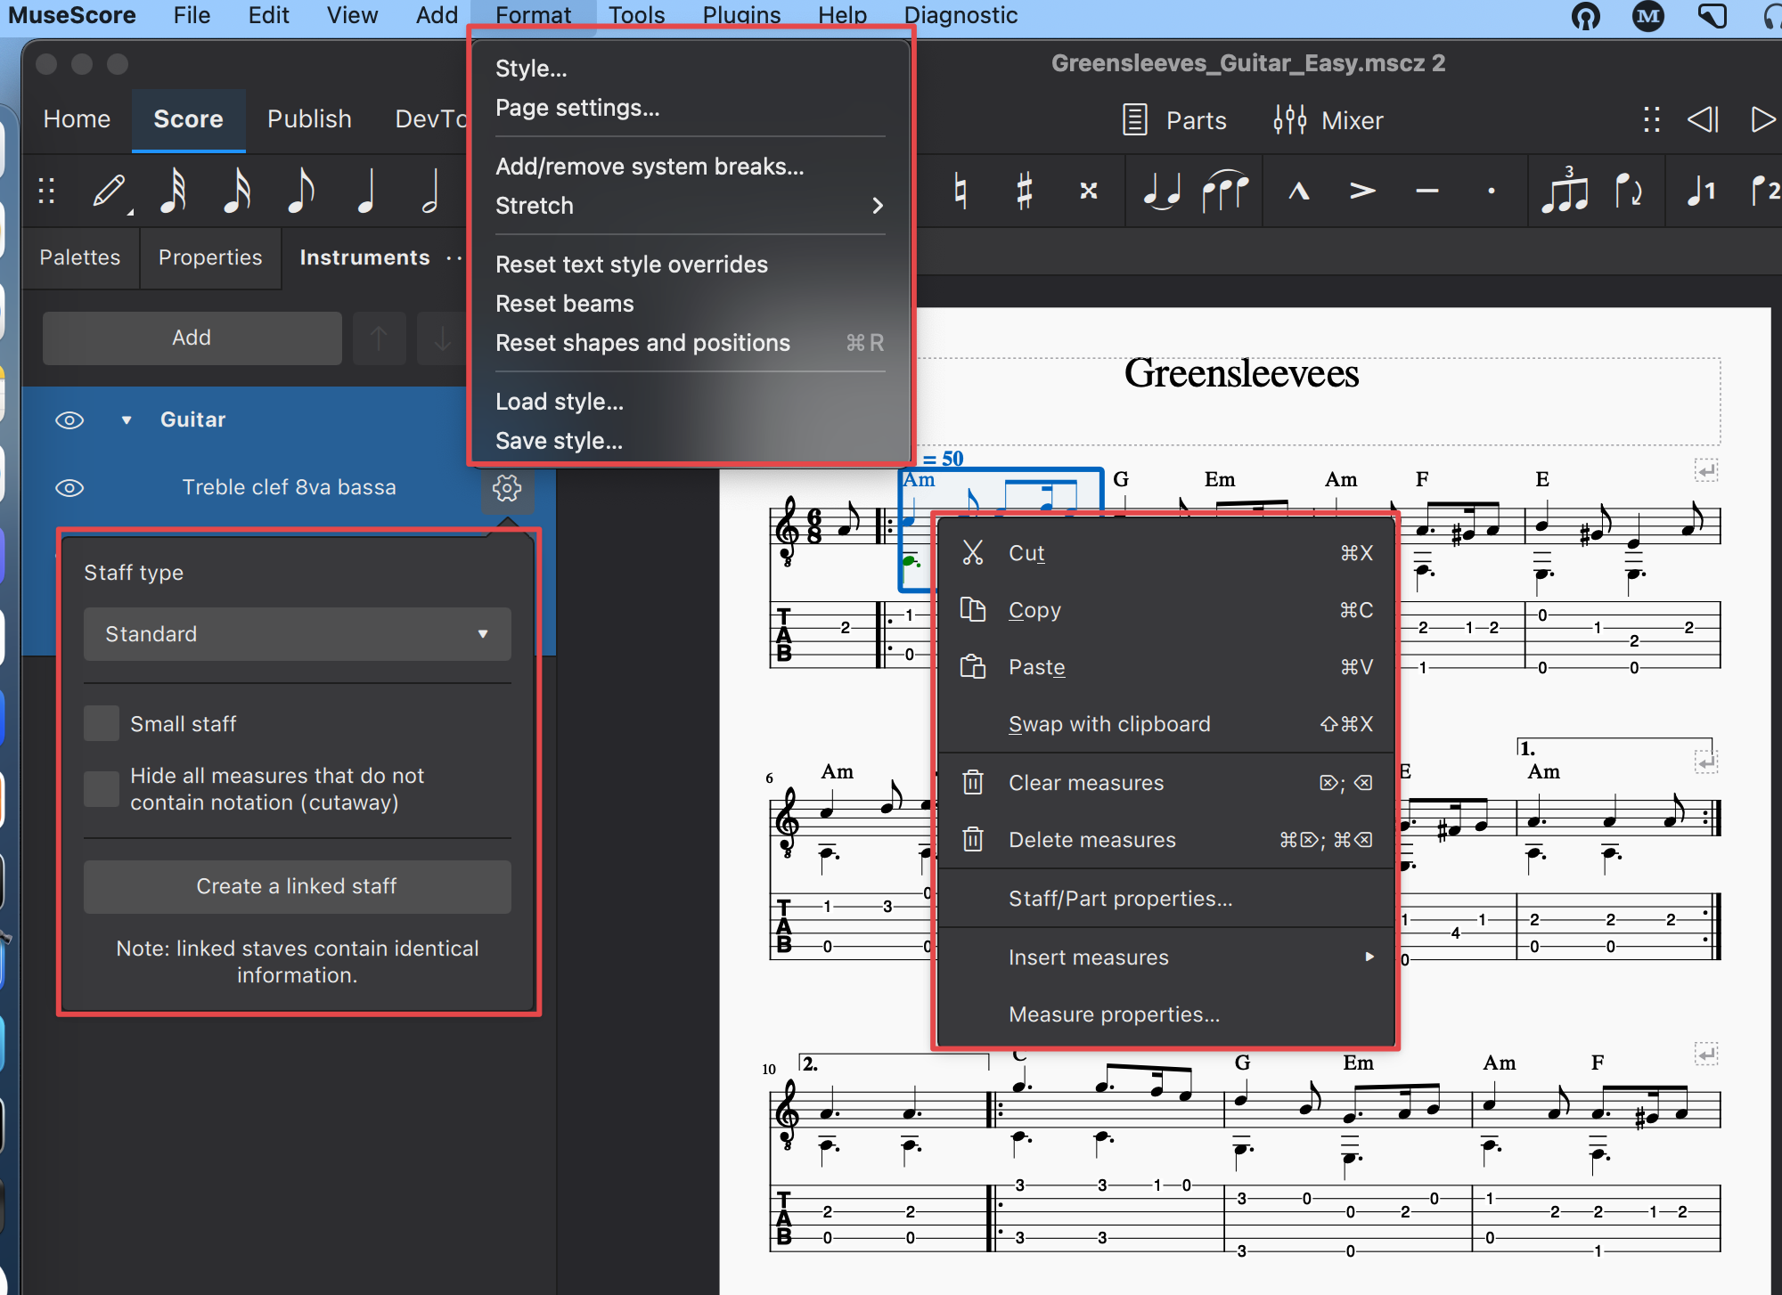Select Copy in context menu
Image resolution: width=1782 pixels, height=1295 pixels.
[1165, 610]
